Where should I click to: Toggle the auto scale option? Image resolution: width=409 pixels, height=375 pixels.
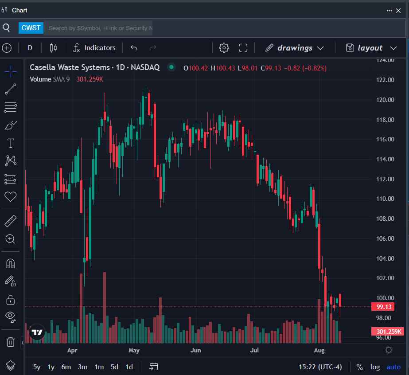[393, 367]
